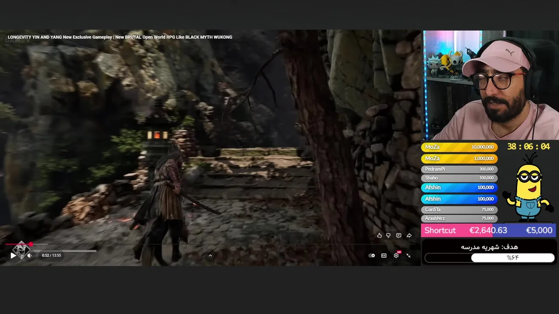
Task: Toggle the autoplay switch
Action: tap(372, 256)
